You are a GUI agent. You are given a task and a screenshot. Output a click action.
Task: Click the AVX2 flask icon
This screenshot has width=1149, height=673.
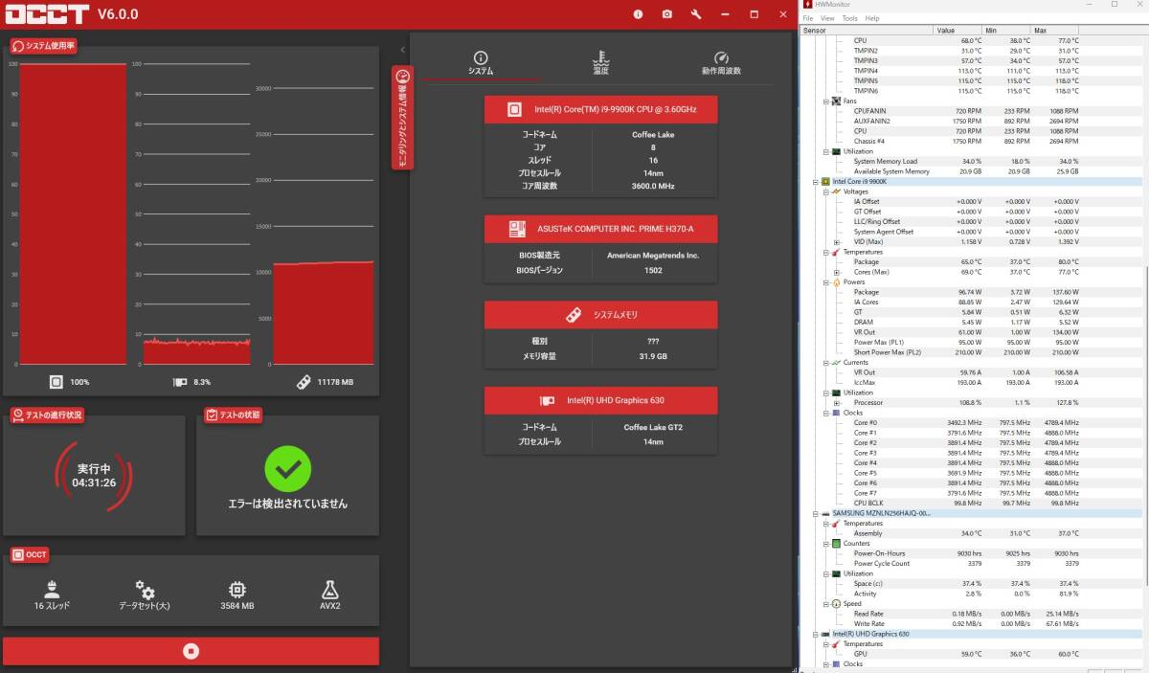coord(329,590)
